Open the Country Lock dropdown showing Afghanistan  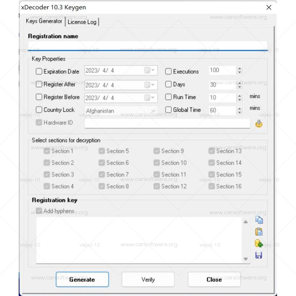(x=153, y=110)
